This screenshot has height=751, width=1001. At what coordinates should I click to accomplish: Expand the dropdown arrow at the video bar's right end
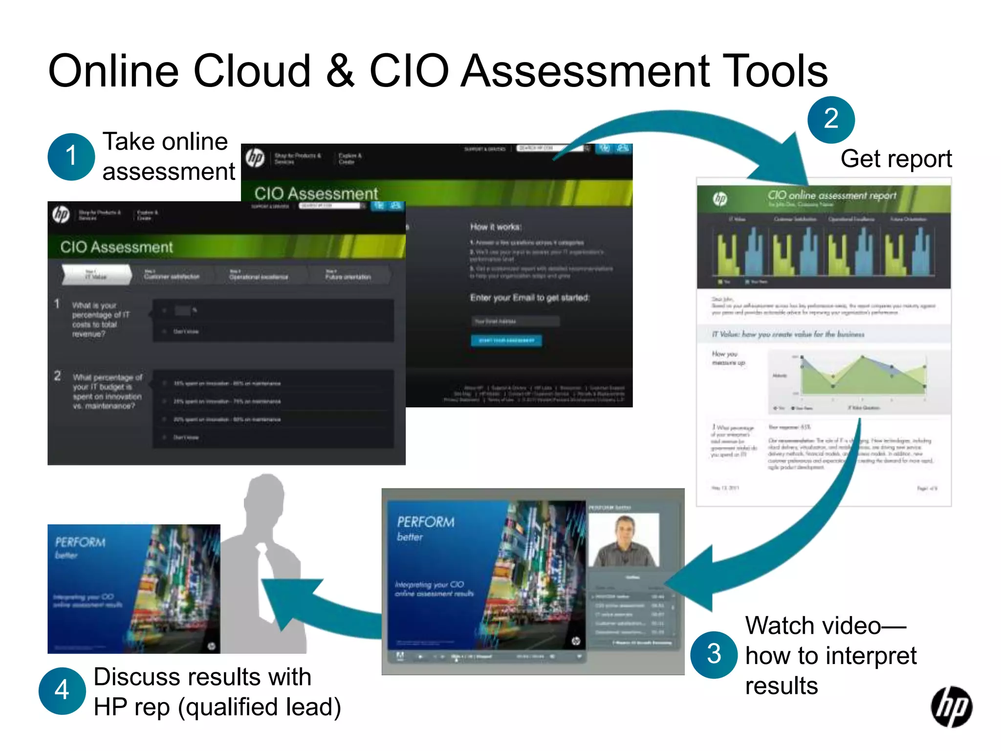coord(579,656)
